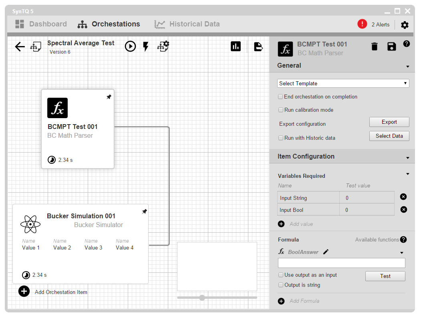Viewport: 421px width, 316px height.
Task: Check Run with Historic data
Action: pos(281,138)
